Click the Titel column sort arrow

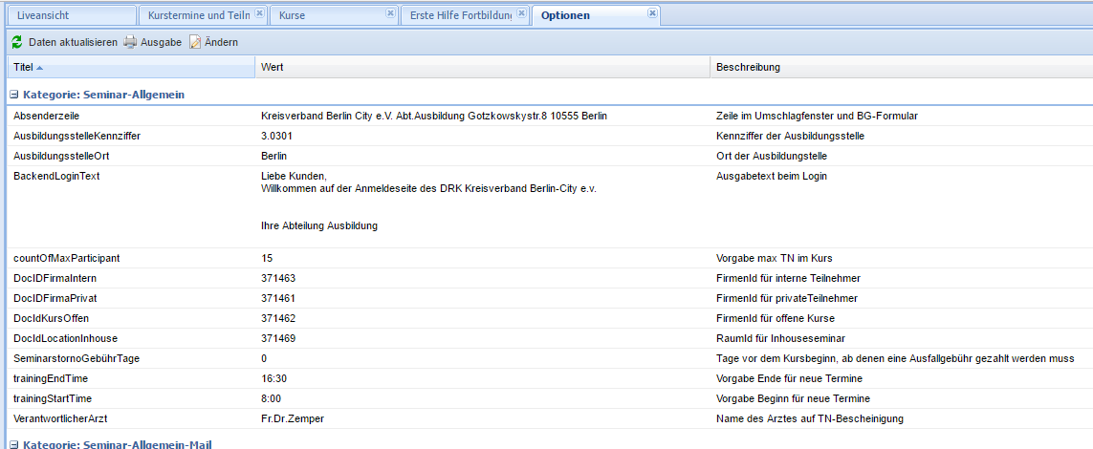pos(40,68)
